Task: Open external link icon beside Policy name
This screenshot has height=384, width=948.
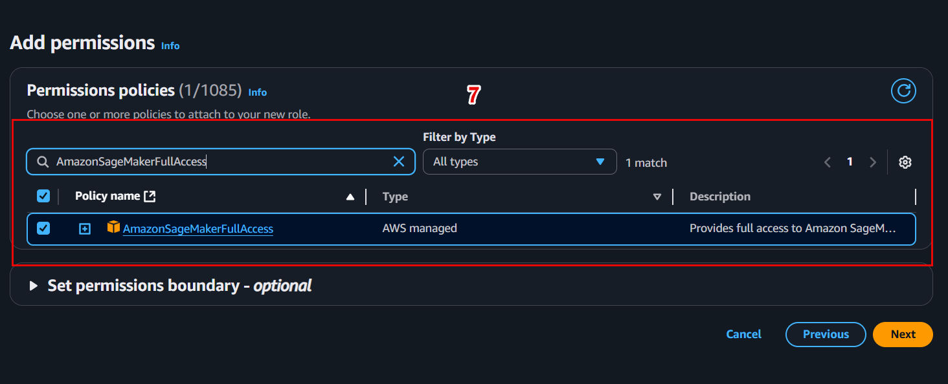Action: 150,196
